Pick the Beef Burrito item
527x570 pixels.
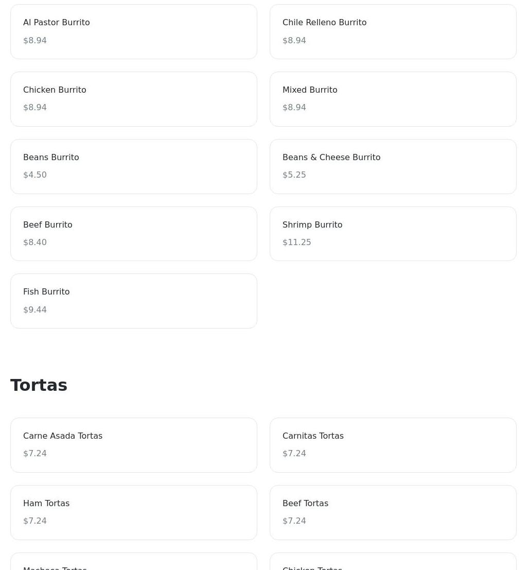tap(134, 234)
